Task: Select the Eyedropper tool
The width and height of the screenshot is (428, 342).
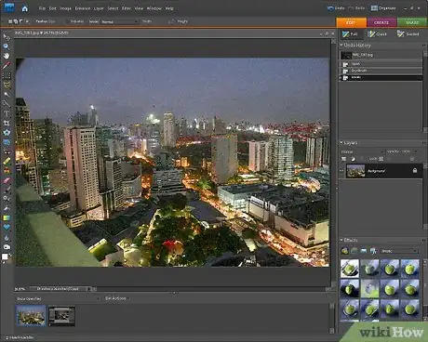Action: click(x=7, y=65)
